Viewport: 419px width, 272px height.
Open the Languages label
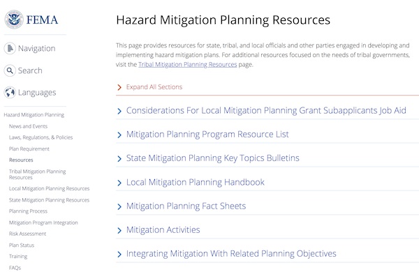coord(37,92)
